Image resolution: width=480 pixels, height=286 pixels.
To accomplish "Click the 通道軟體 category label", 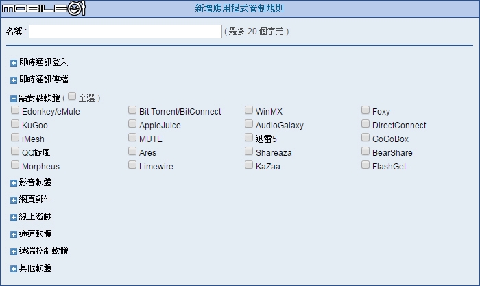I will [x=35, y=234].
